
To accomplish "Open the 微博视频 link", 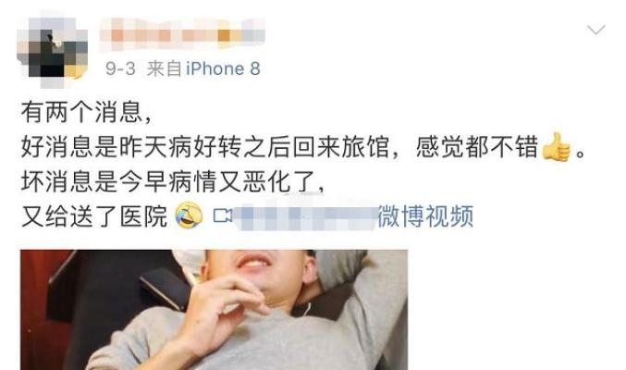I will click(425, 216).
